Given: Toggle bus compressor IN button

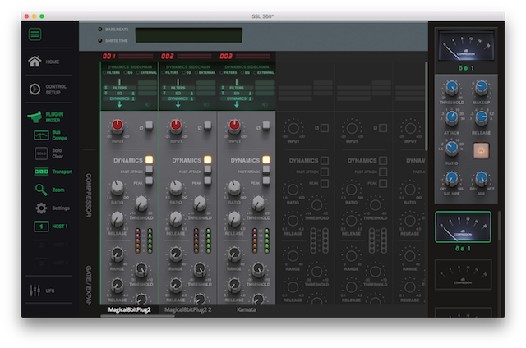Looking at the screenshot, I should (x=481, y=151).
